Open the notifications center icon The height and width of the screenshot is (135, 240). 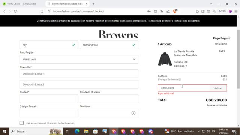234,131
